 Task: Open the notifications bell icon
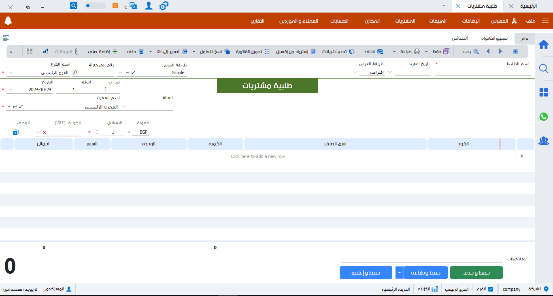pyautogui.click(x=8, y=21)
